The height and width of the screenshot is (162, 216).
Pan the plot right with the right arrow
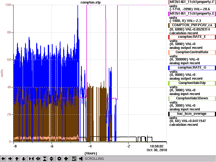pos(10,159)
